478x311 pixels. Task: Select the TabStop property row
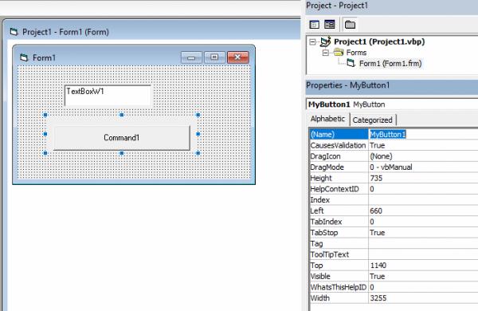tap(394, 233)
